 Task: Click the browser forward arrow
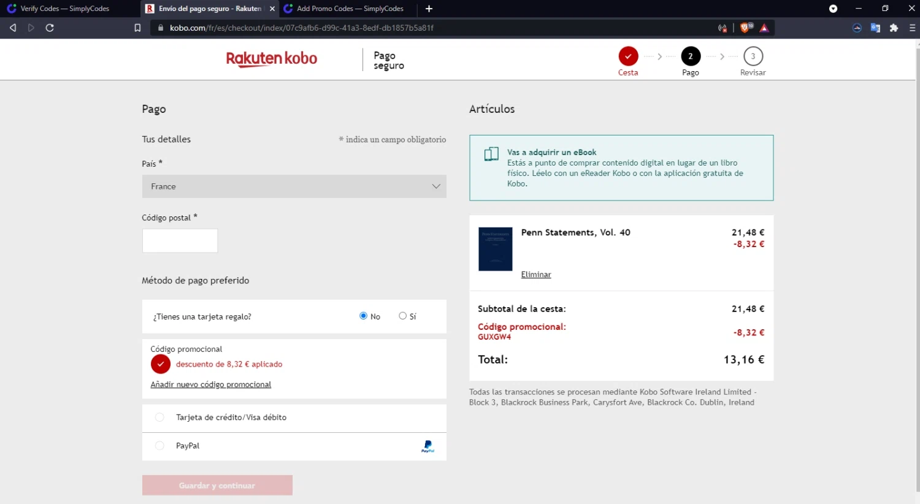31,28
